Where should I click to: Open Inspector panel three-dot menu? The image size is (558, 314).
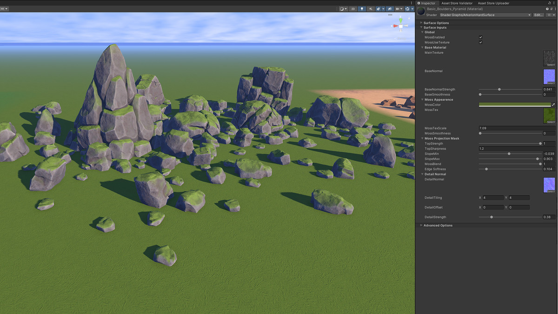coord(554,3)
